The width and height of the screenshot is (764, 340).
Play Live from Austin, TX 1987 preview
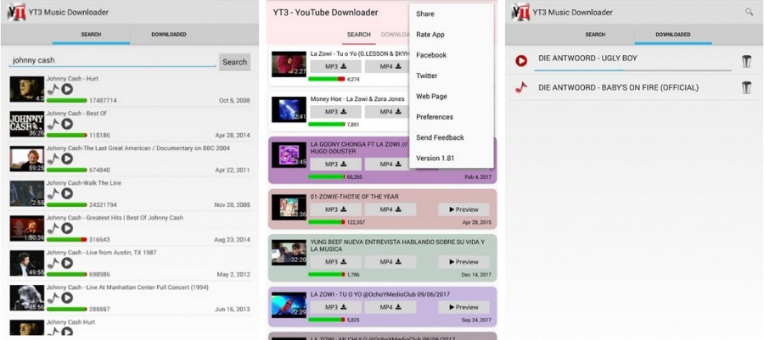pyautogui.click(x=67, y=263)
